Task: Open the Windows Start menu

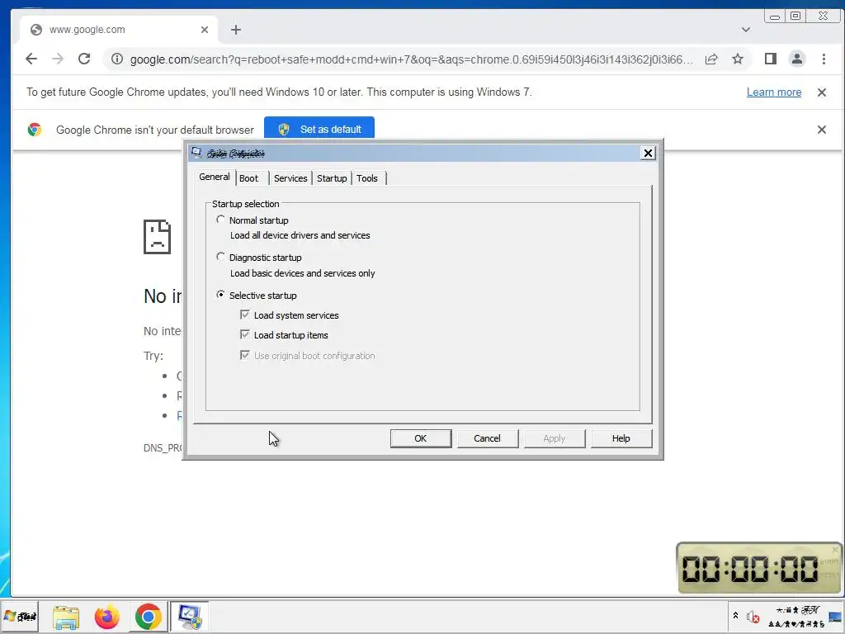Action: [20, 616]
